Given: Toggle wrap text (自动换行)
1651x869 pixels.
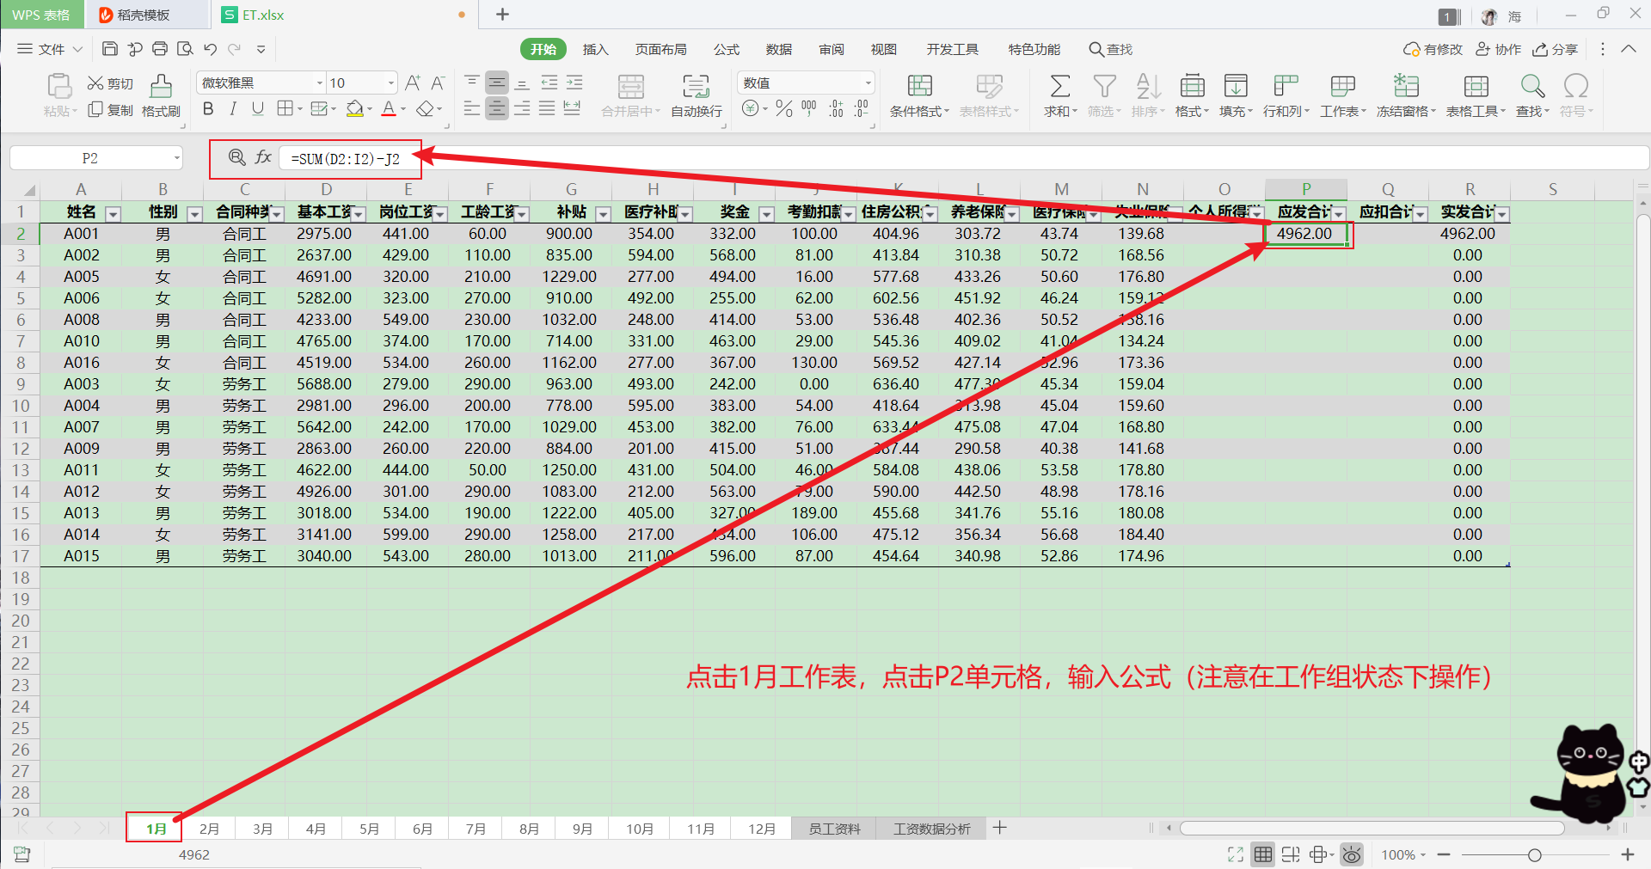Looking at the screenshot, I should coord(696,95).
